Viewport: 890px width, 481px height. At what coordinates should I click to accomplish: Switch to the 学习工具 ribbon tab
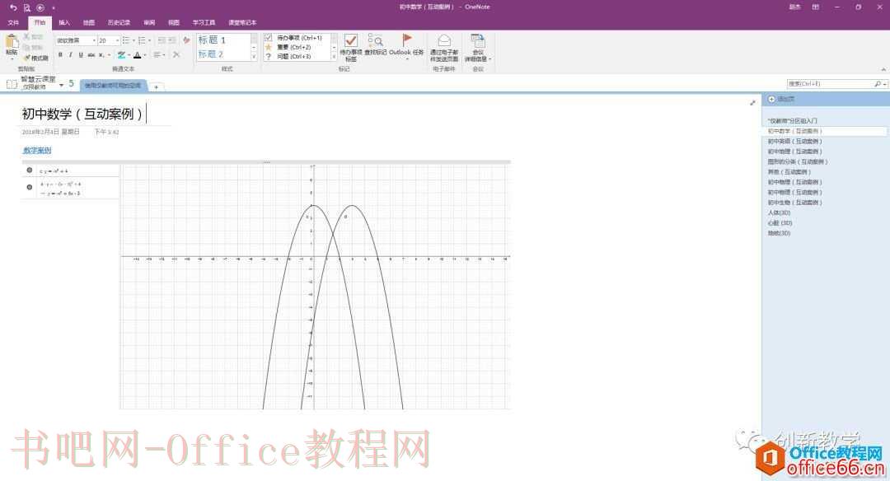[x=204, y=23]
